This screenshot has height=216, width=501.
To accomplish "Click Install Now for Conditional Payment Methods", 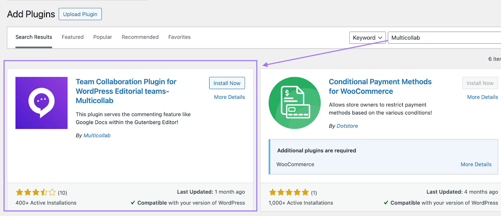I will [480, 83].
